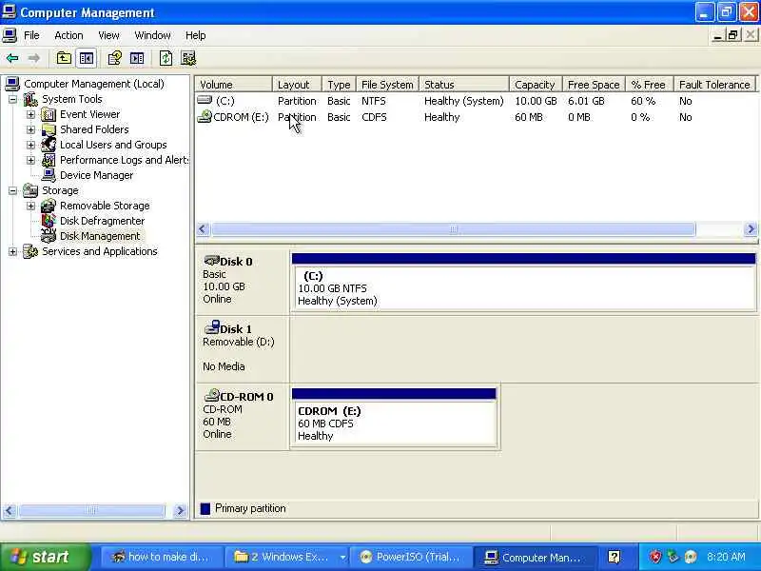The width and height of the screenshot is (761, 571).
Task: Click the volume list scroll right arrow
Action: pos(751,228)
